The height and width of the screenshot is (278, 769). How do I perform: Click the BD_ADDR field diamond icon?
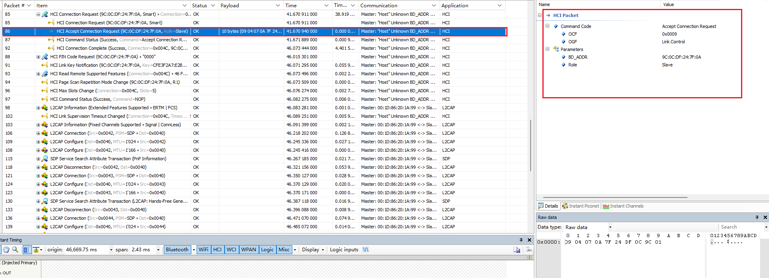click(563, 57)
